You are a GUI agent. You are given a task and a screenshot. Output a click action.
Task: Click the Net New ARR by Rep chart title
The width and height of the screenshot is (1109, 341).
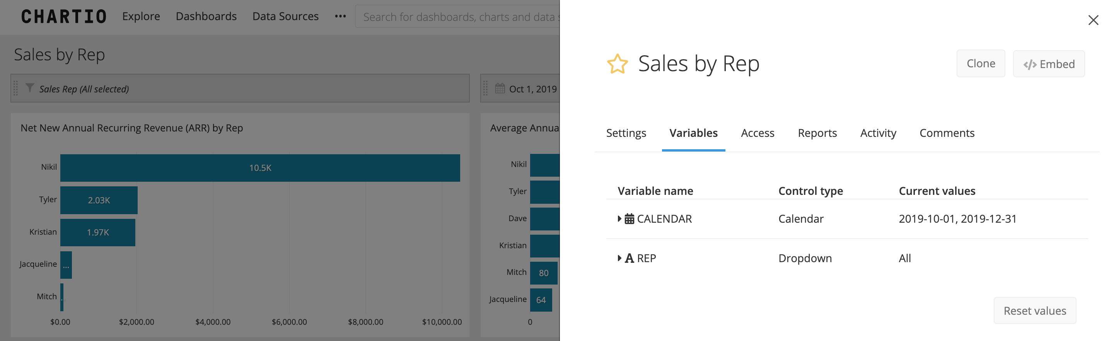[x=132, y=128]
